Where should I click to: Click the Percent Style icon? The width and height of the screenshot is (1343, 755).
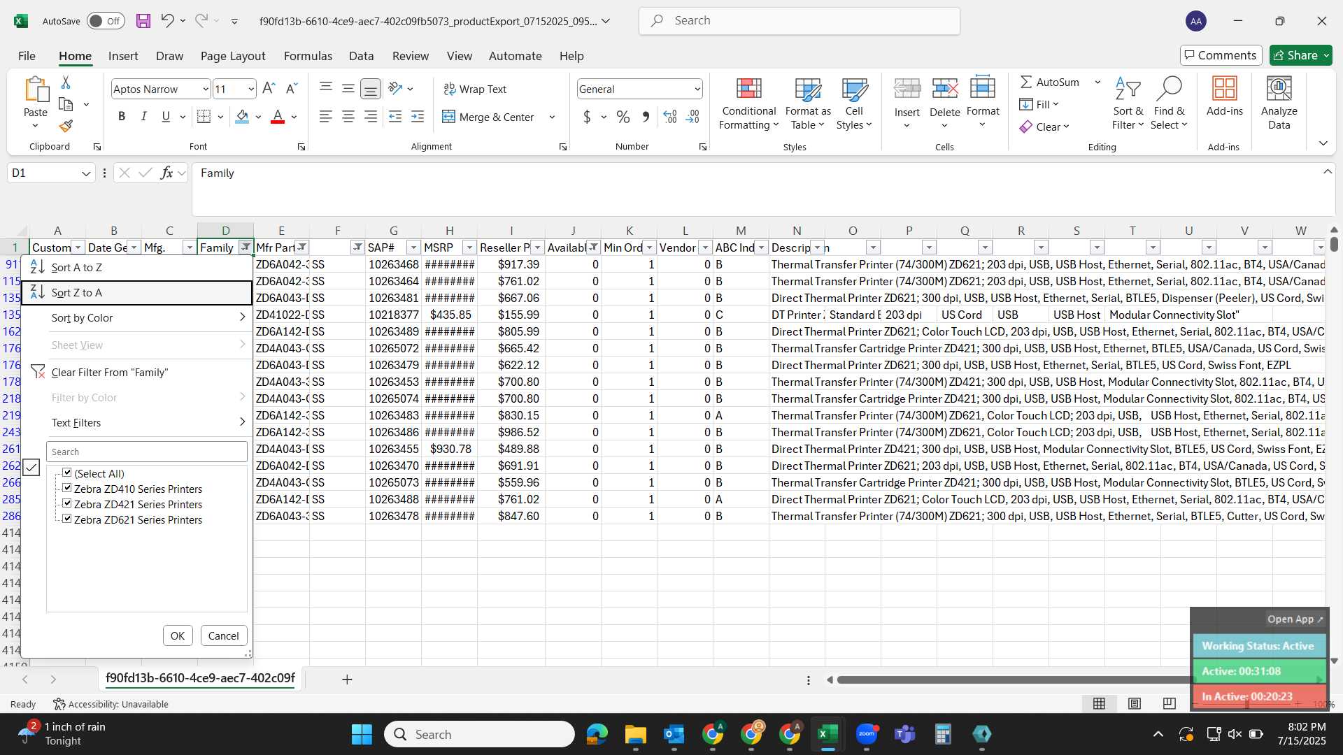[623, 117]
